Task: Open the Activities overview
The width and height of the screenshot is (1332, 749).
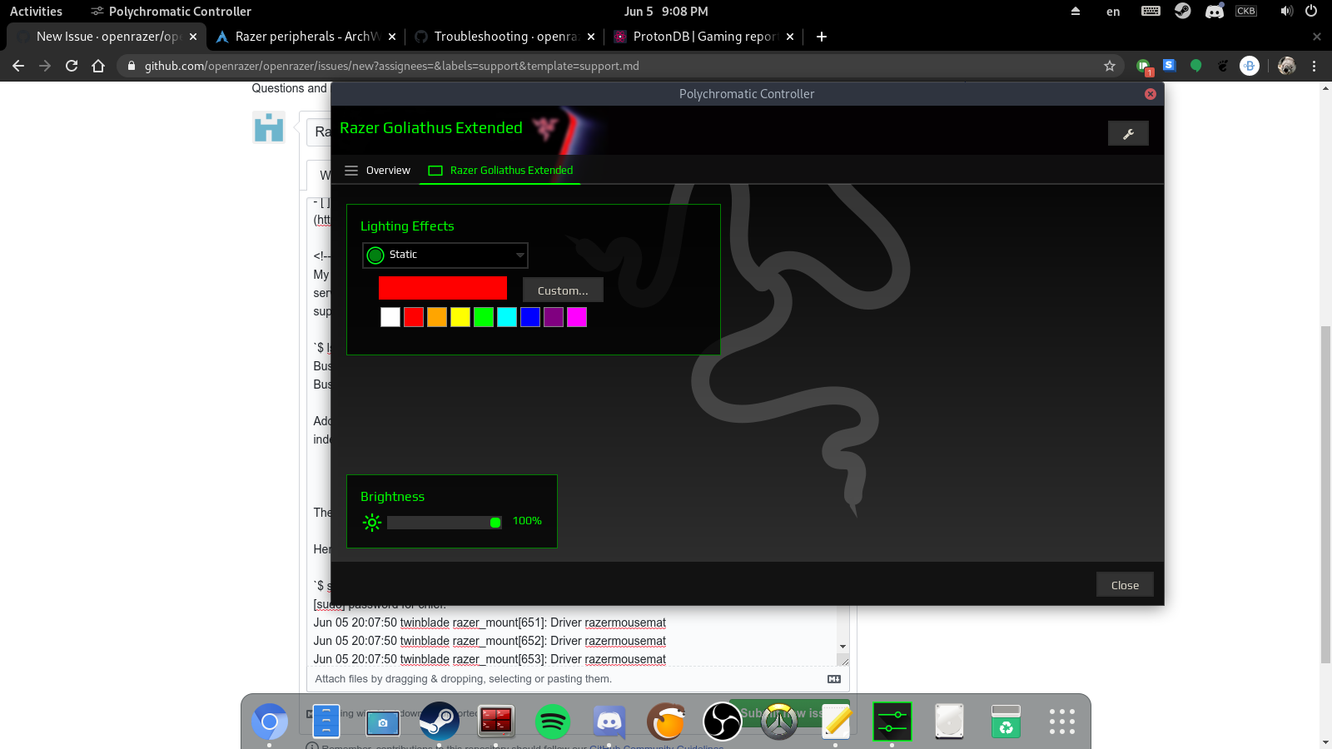Action: pyautogui.click(x=36, y=12)
